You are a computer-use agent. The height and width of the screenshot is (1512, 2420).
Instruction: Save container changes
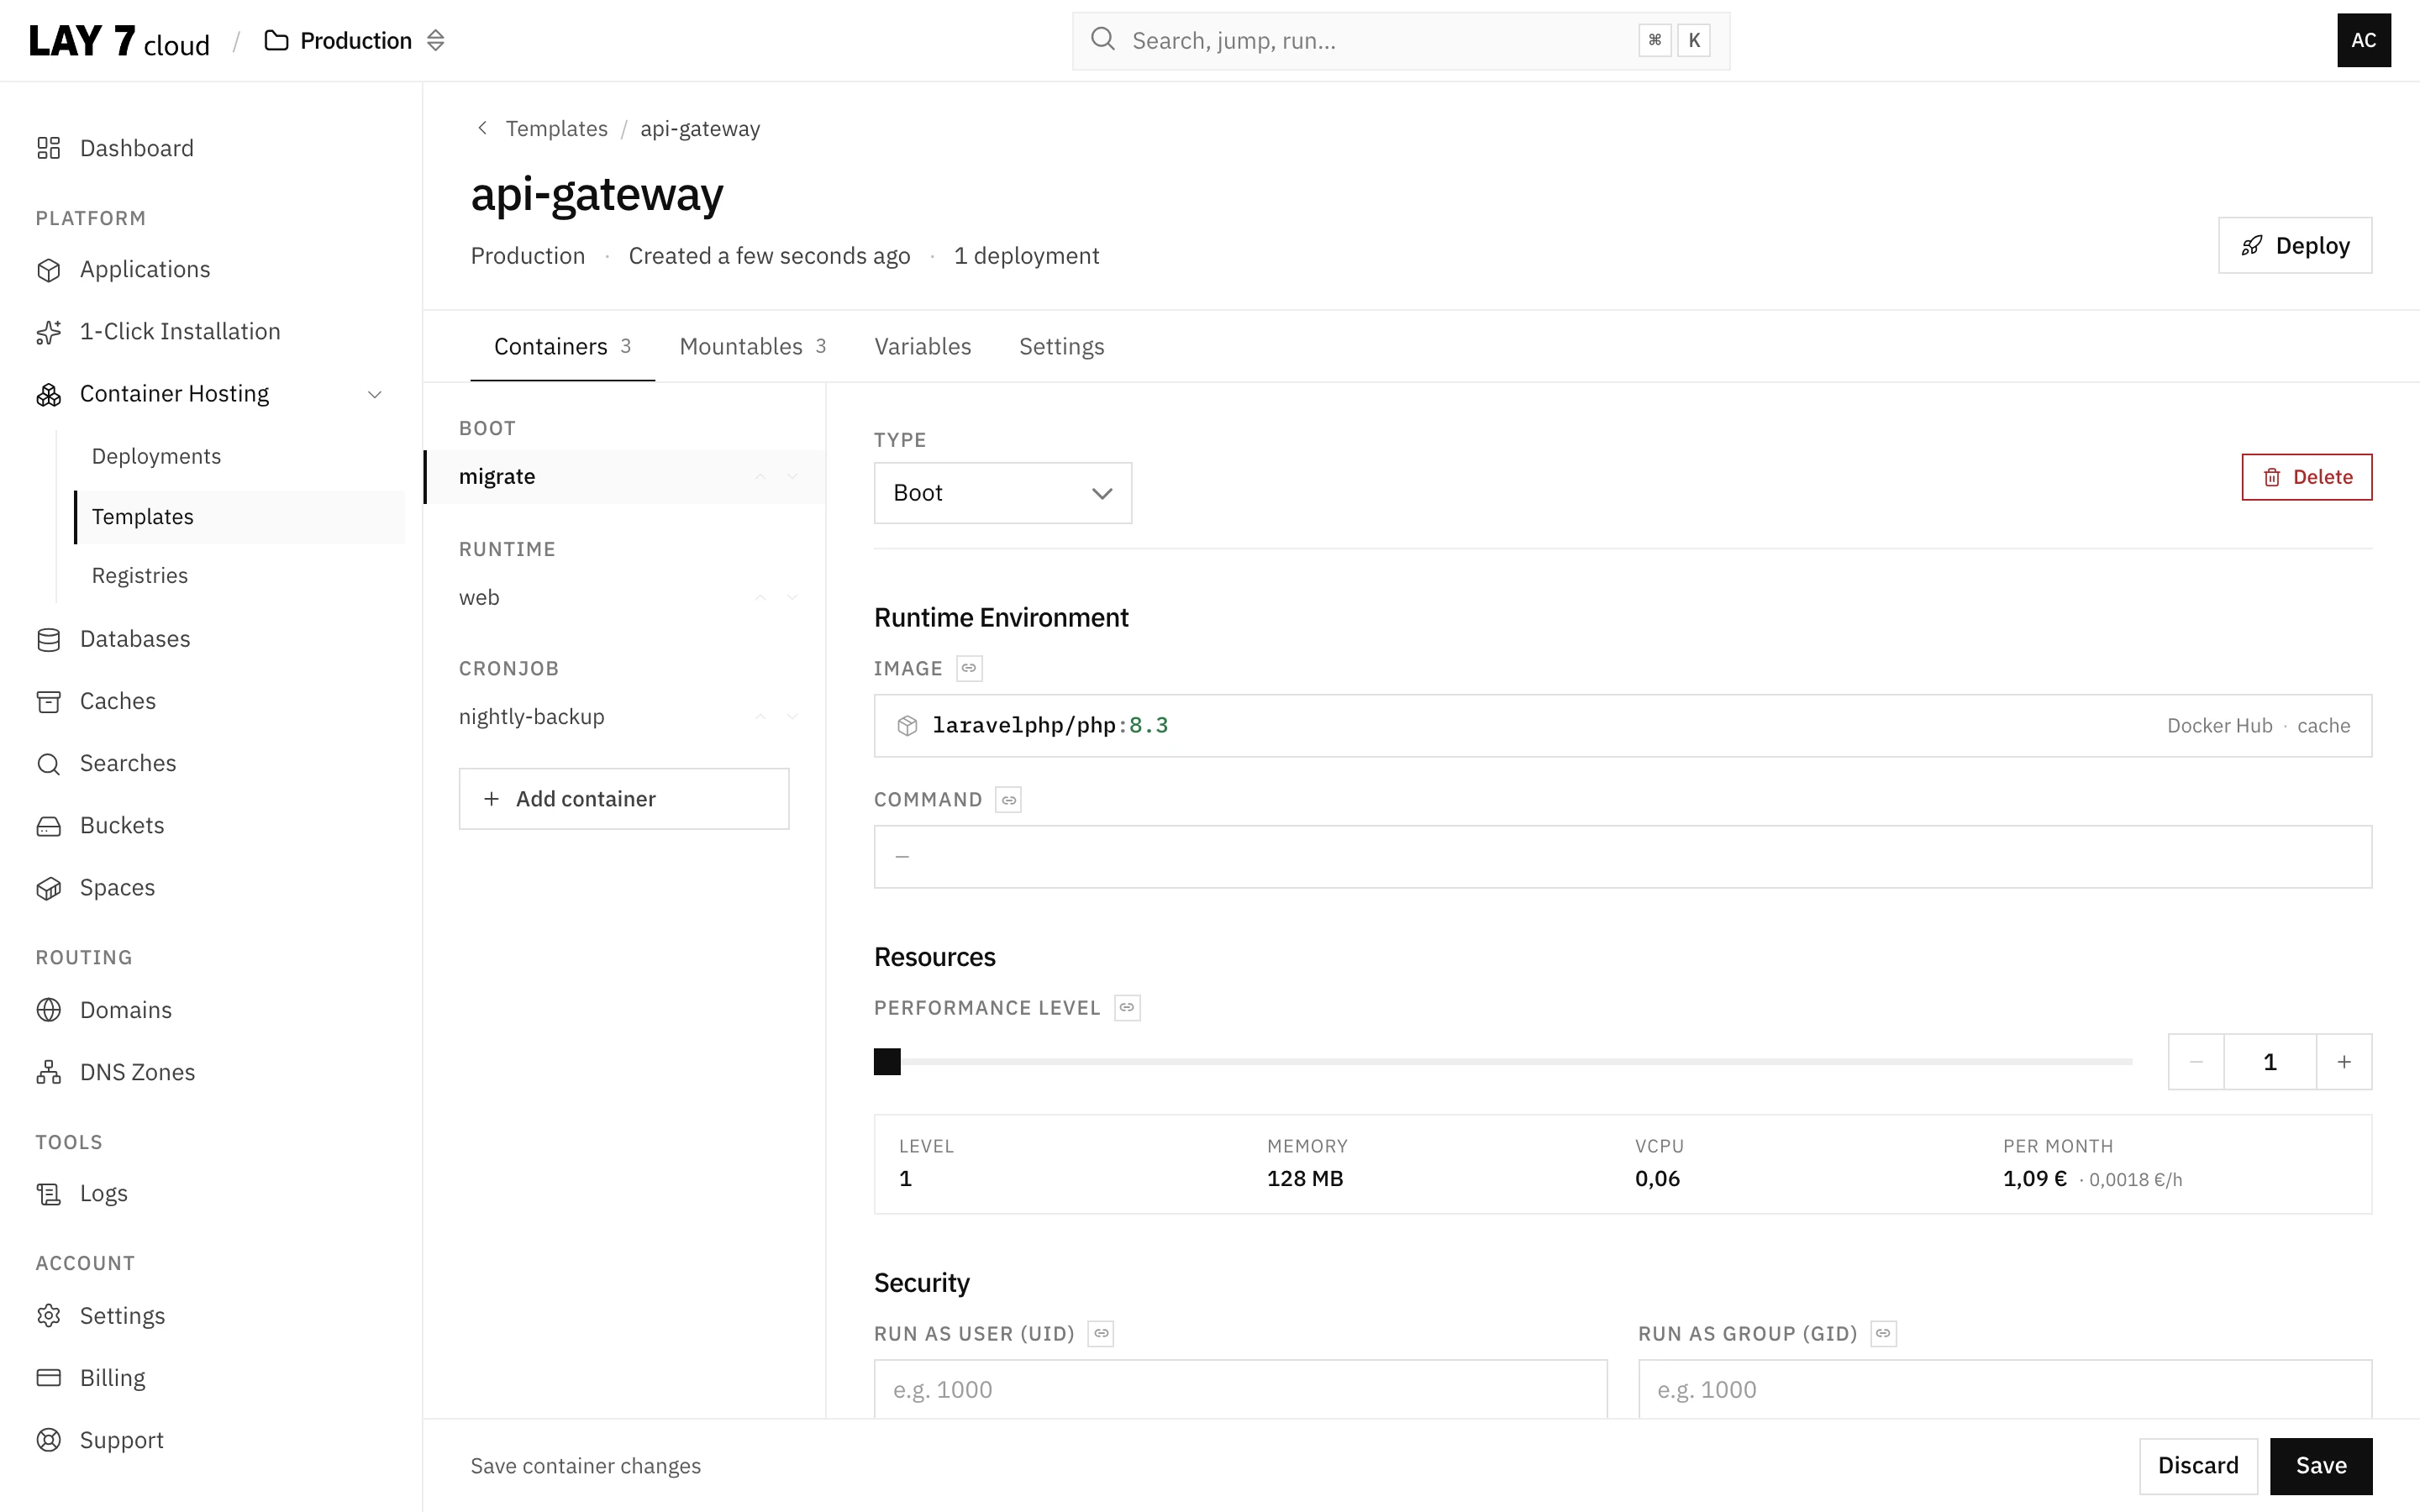tap(2320, 1465)
